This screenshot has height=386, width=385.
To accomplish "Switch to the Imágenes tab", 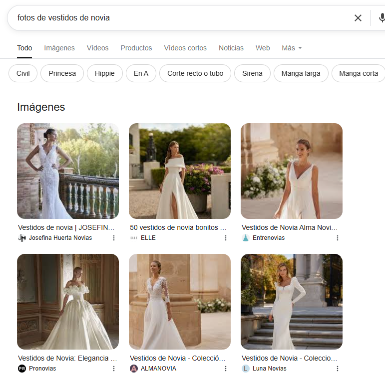I will click(x=59, y=48).
